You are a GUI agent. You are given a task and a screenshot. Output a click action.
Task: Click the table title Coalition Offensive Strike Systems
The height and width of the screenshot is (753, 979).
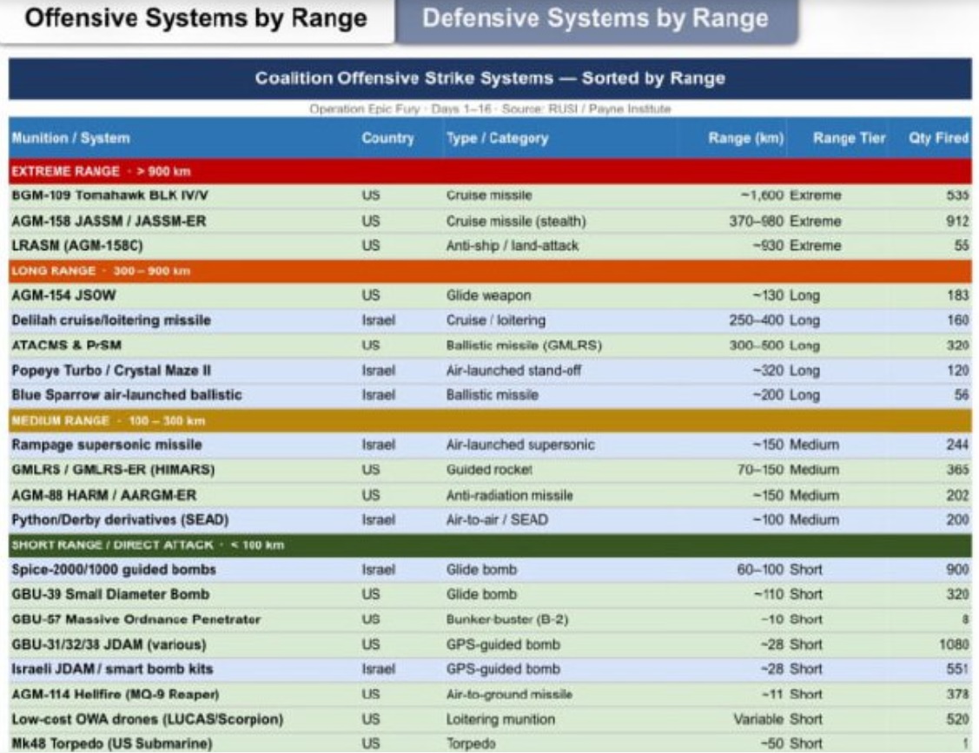pyautogui.click(x=489, y=79)
